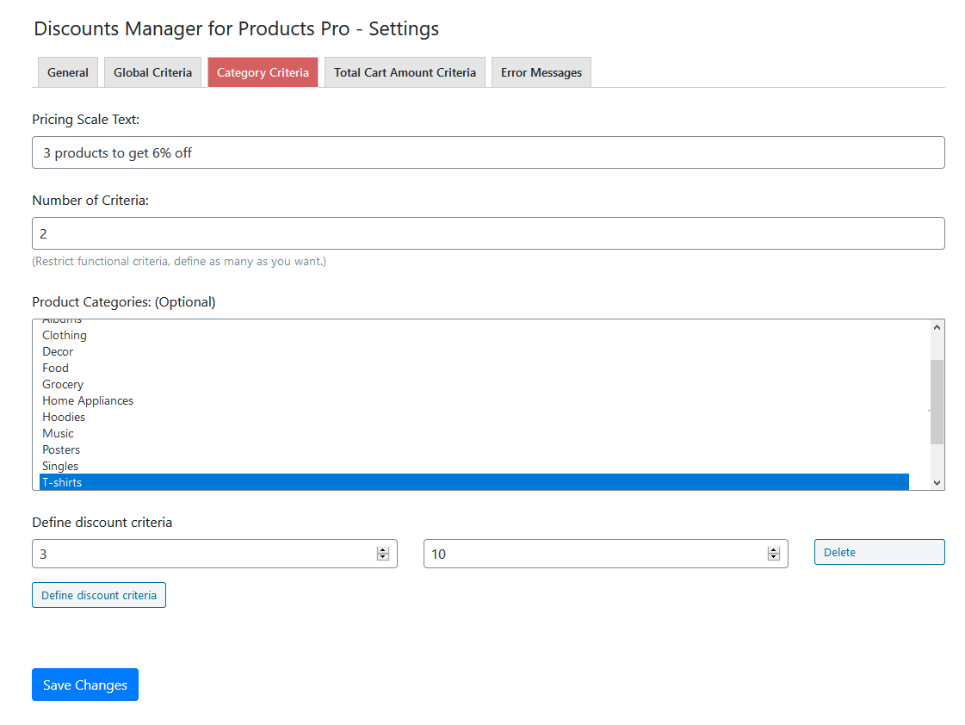Choose Hoodies in the list
Image resolution: width=965 pixels, height=725 pixels.
(x=473, y=417)
